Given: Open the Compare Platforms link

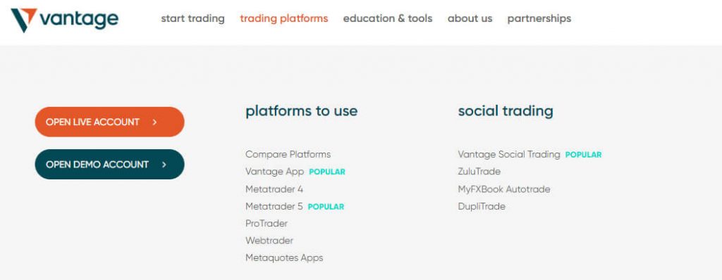Looking at the screenshot, I should click(x=288, y=155).
